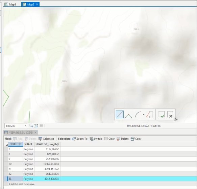The image size is (197, 189).
Task: Expand the arc segment tool dropdown arrow
Action: (x=144, y=114)
